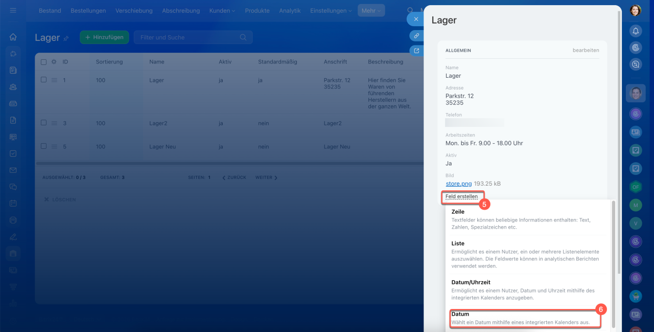Viewport: 654px width, 332px height.
Task: Open the store.png file link
Action: point(458,183)
